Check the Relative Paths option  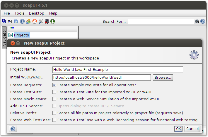[x=54, y=113]
